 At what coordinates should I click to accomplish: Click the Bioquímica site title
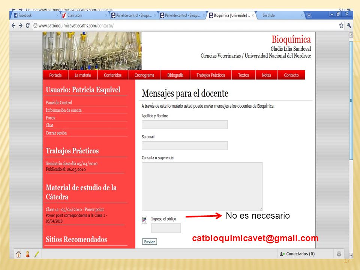pyautogui.click(x=291, y=39)
